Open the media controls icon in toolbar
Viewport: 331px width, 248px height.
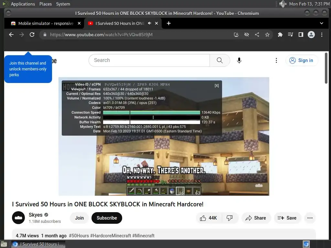[x=291, y=35]
